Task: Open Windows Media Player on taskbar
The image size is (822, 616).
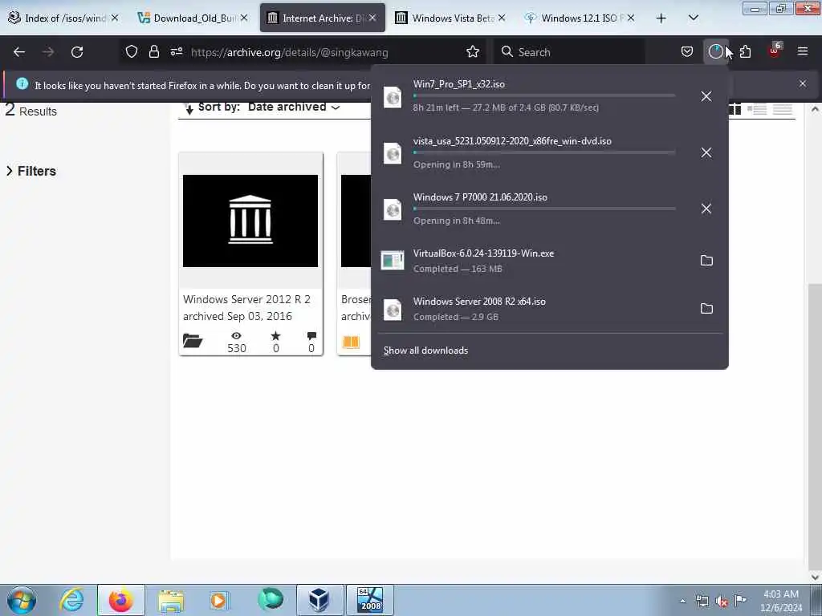Action: 218,600
